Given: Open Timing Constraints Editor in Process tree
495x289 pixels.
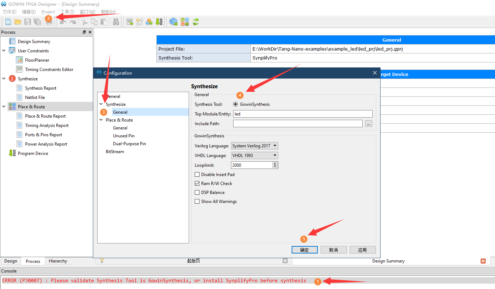Looking at the screenshot, I should (x=49, y=70).
